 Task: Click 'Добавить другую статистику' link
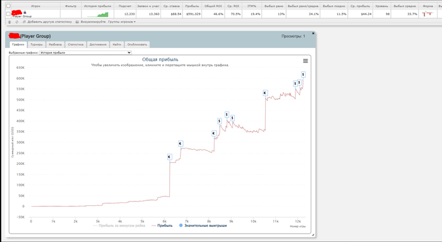(50, 21)
